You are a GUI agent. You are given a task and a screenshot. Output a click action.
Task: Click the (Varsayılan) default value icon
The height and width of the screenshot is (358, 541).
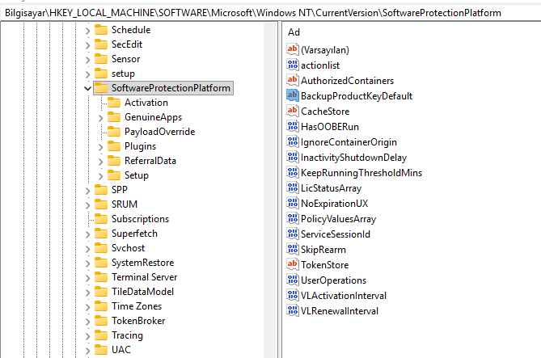point(293,49)
